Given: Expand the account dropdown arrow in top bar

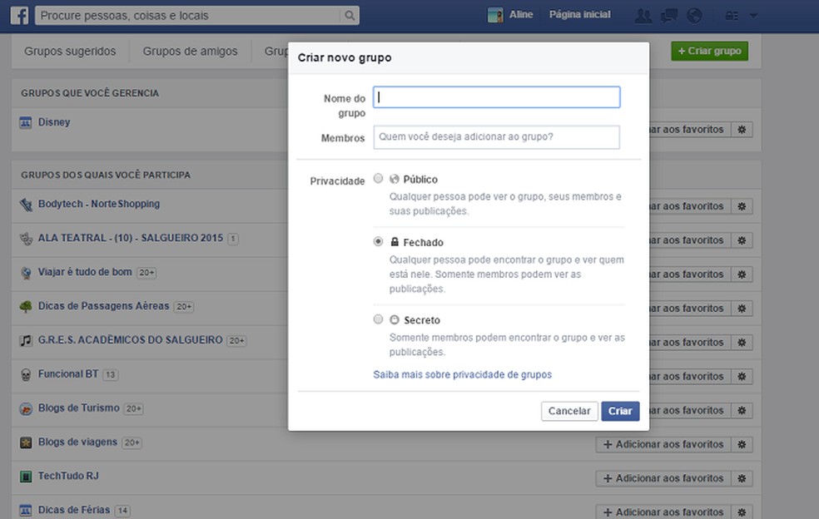Looking at the screenshot, I should (x=753, y=16).
